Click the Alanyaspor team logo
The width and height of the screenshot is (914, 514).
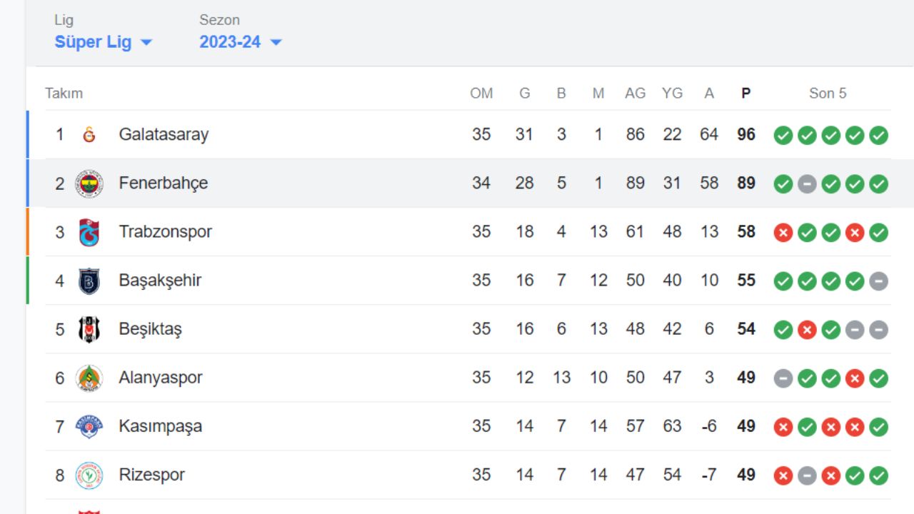click(x=89, y=378)
